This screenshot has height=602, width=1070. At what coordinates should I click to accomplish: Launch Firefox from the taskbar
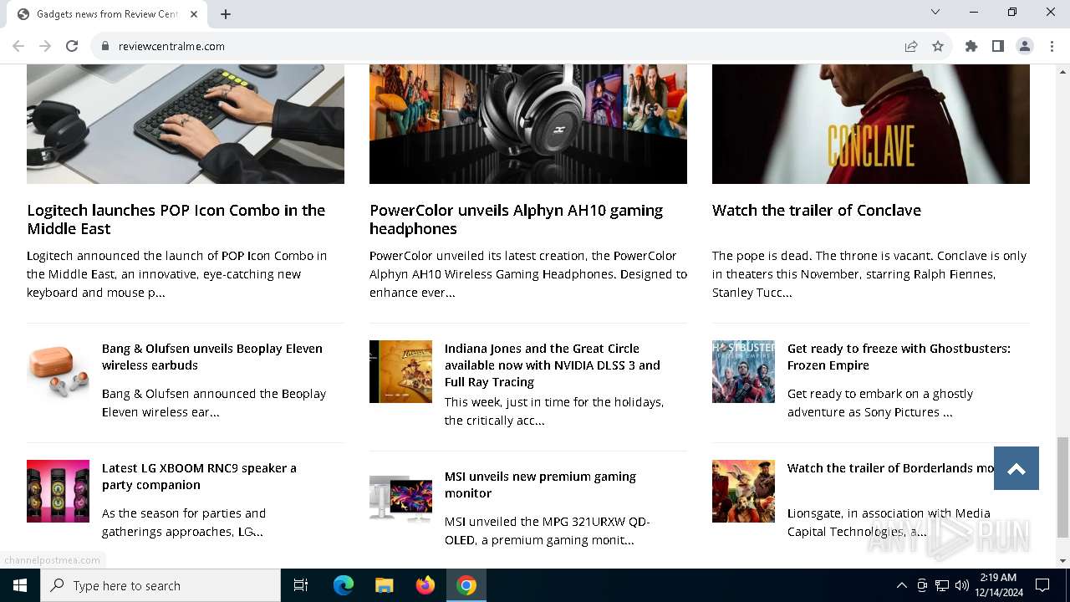click(x=425, y=585)
